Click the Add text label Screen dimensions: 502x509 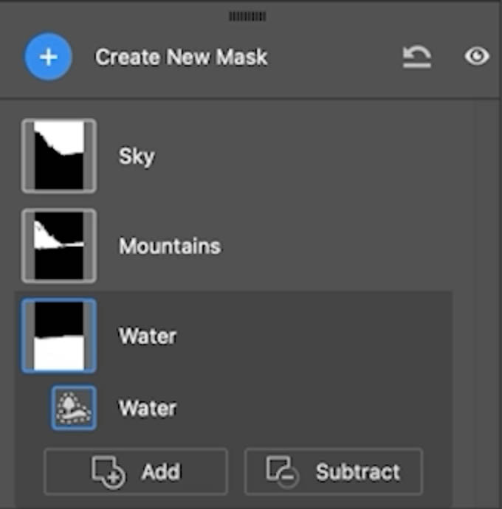161,471
